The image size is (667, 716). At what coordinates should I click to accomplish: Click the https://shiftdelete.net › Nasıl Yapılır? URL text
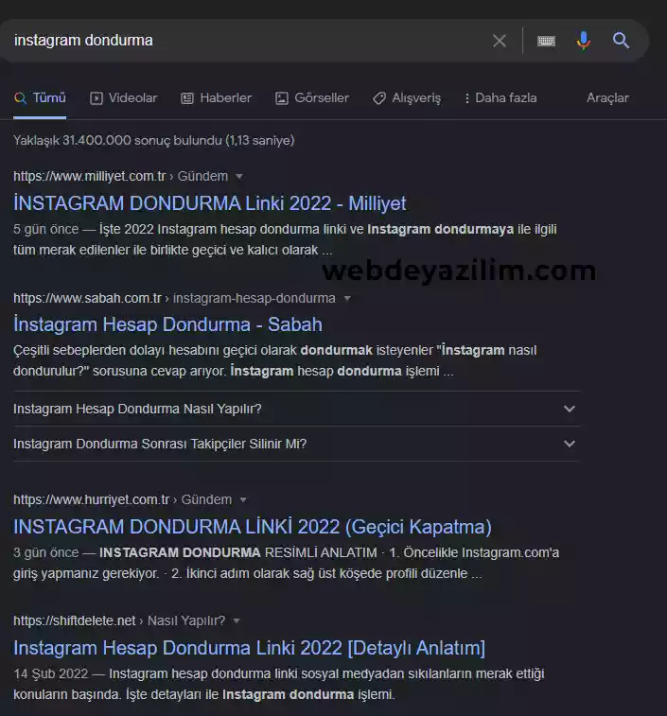click(119, 620)
